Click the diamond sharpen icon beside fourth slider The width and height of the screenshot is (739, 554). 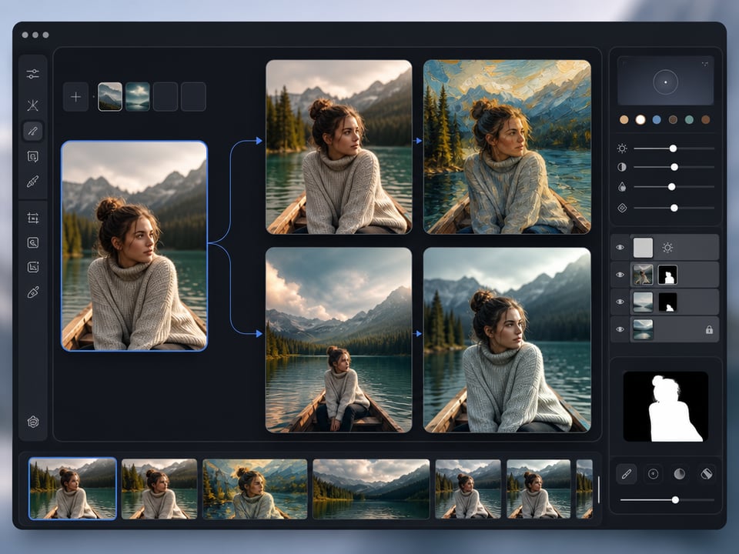(x=622, y=208)
